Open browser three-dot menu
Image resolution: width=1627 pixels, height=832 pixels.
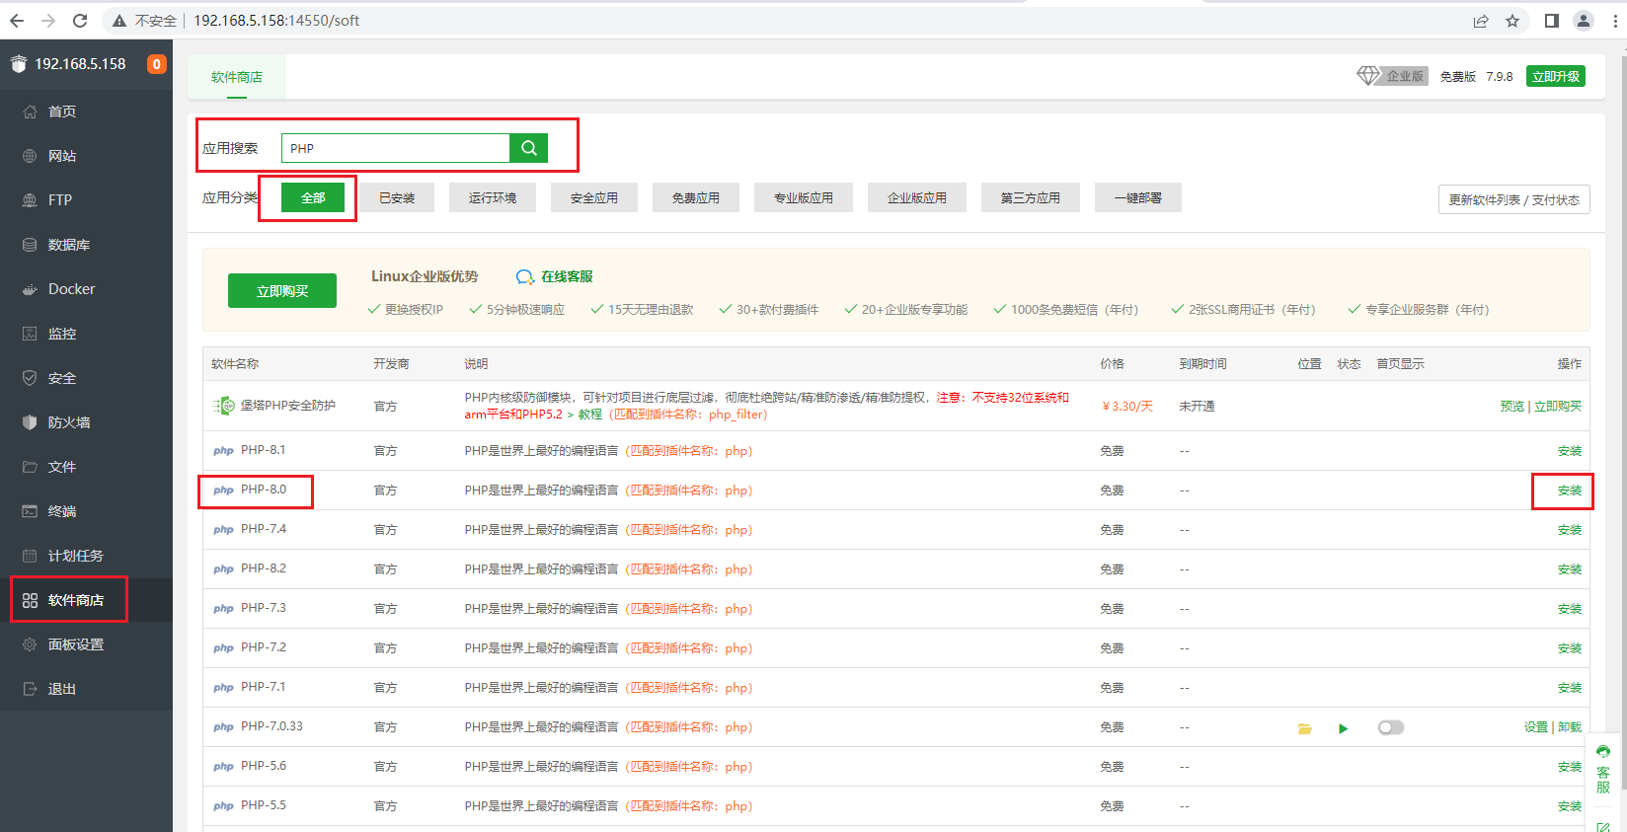pos(1615,21)
